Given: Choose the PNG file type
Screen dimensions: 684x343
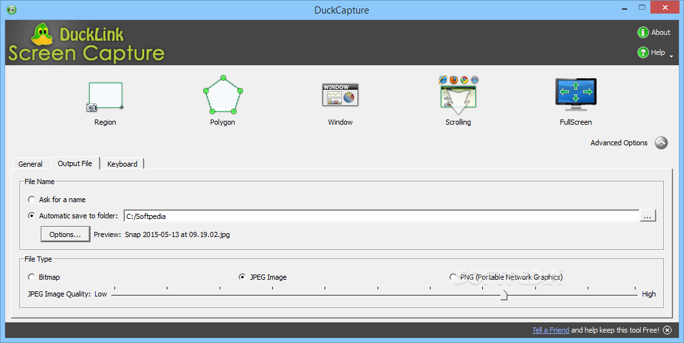Looking at the screenshot, I should [x=453, y=276].
